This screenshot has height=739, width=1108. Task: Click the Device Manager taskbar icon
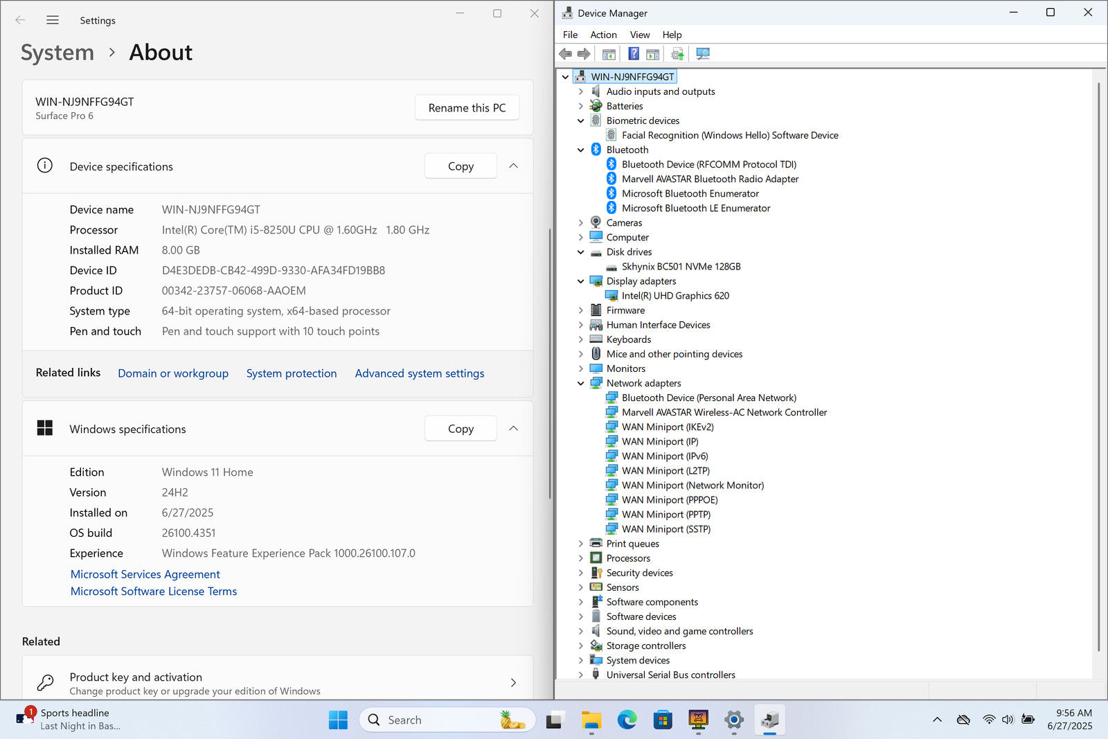point(770,720)
